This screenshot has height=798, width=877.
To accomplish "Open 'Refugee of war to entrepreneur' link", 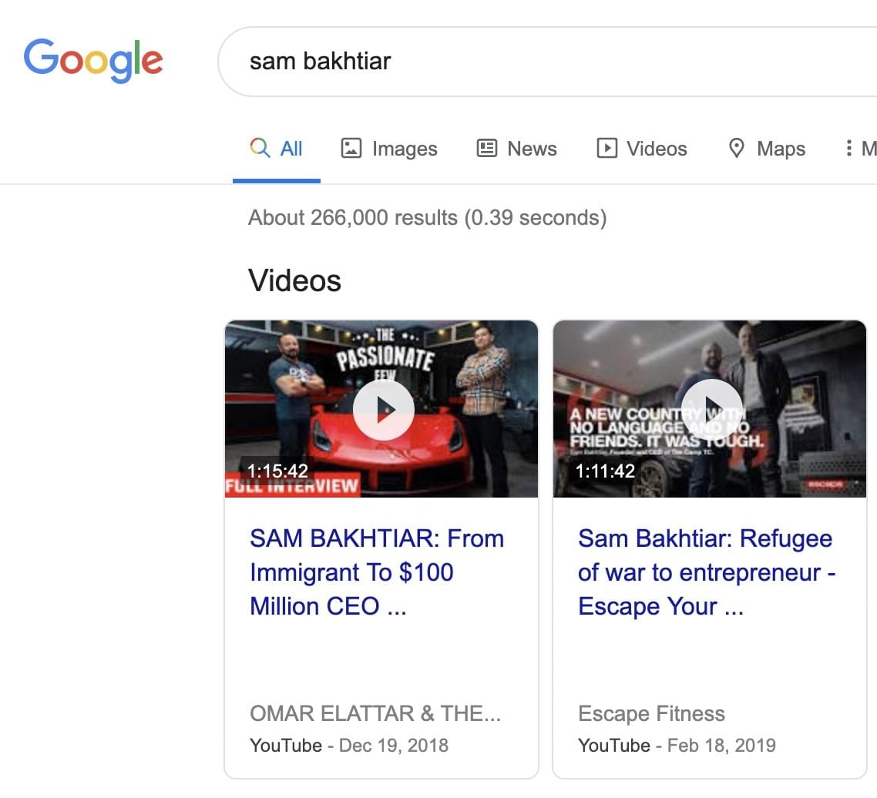I will click(706, 572).
